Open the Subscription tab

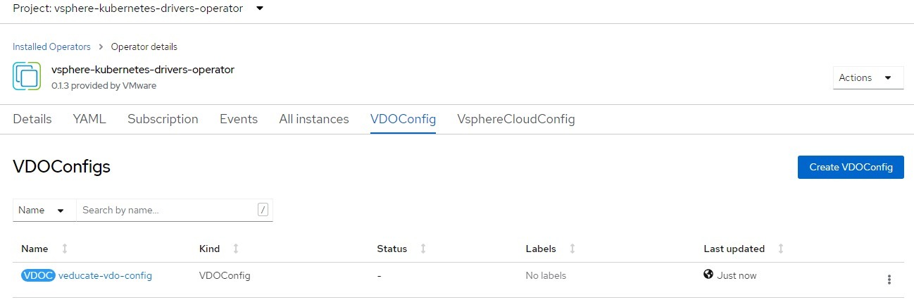(163, 119)
